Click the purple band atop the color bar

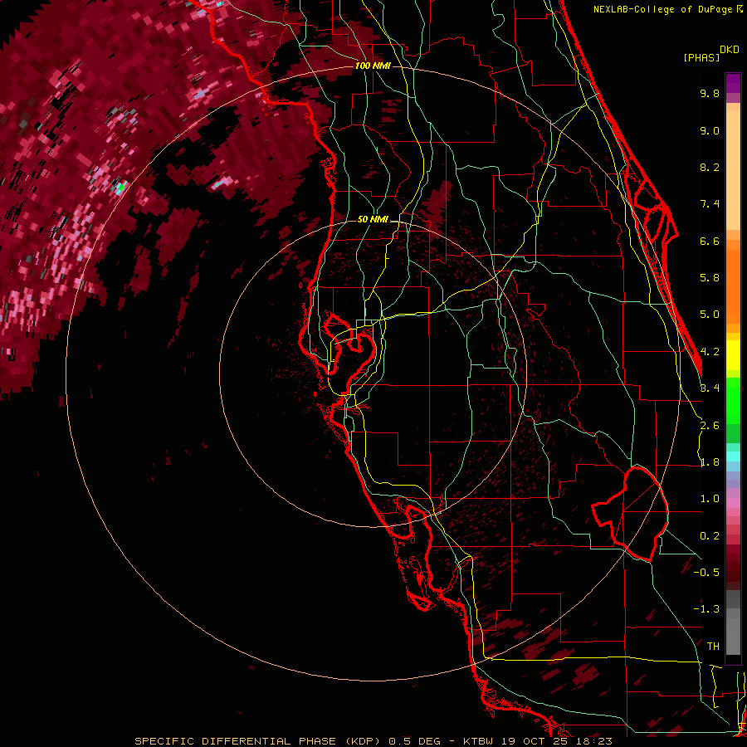[x=733, y=83]
